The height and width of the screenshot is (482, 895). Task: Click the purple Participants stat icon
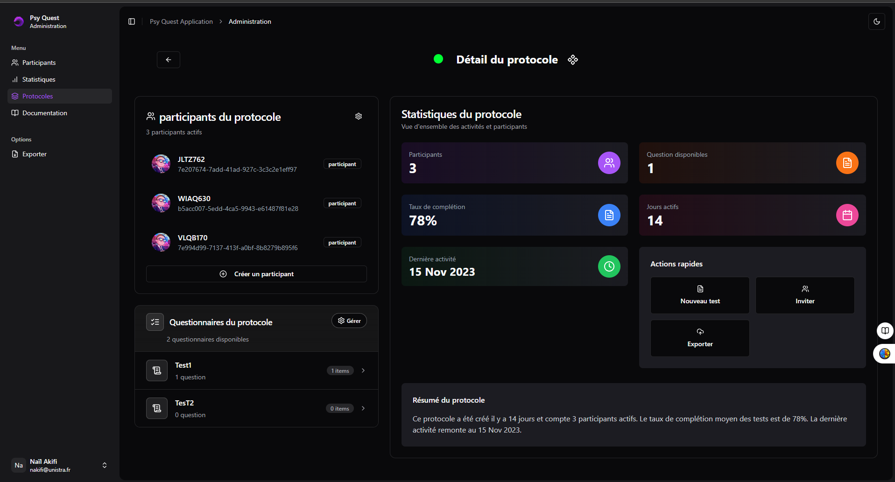click(x=609, y=163)
